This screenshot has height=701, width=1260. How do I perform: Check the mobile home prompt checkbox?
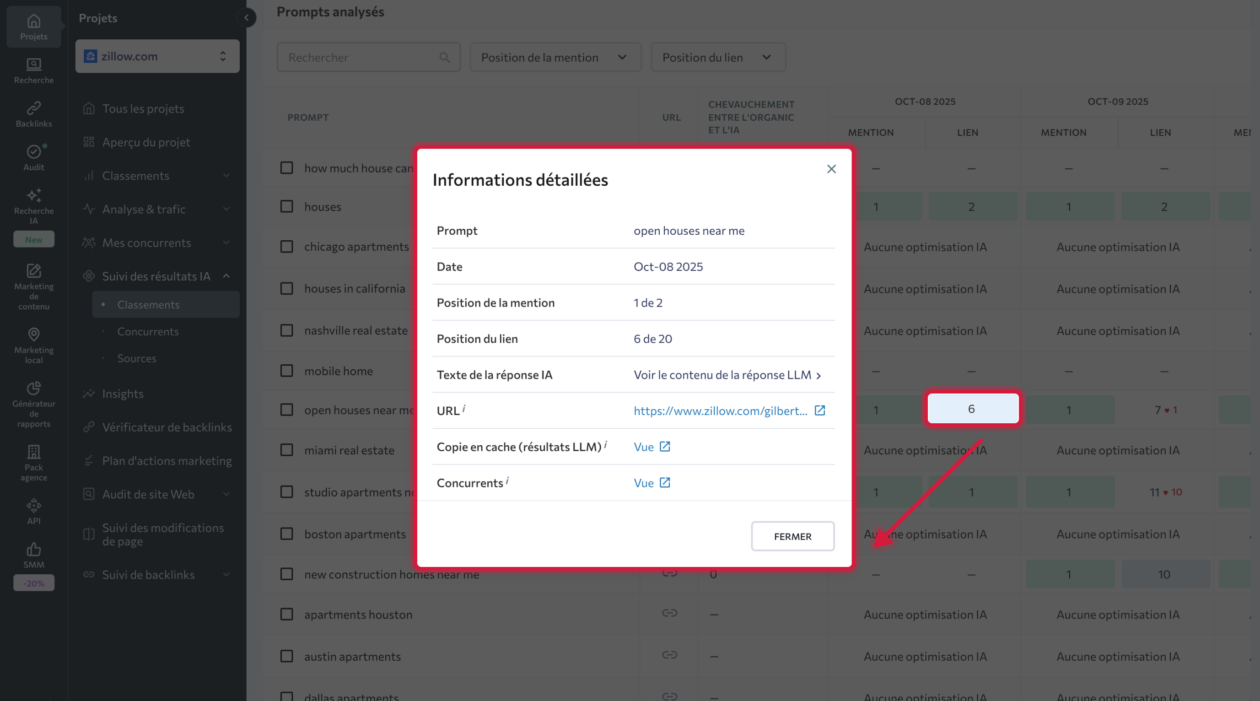pyautogui.click(x=286, y=371)
